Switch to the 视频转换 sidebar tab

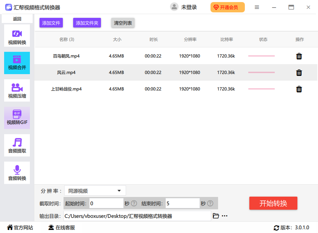(x=17, y=36)
